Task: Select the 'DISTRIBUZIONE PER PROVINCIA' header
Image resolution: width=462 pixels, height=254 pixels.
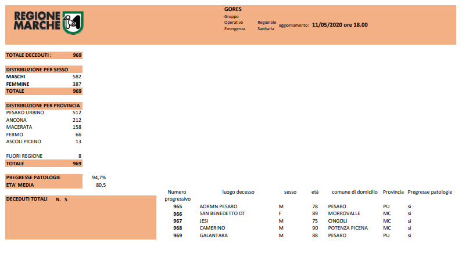Action: click(43, 106)
